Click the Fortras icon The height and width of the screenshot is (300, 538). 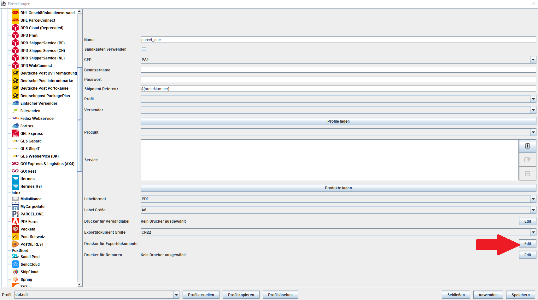(x=15, y=126)
